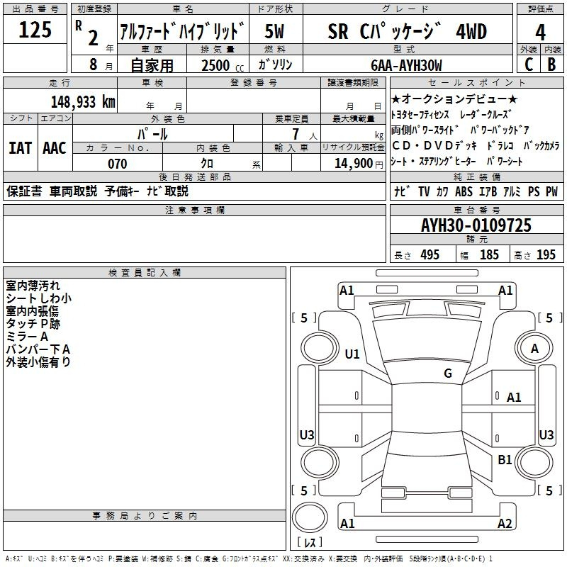Click the lot number 125
The image size is (567, 567).
coord(35,30)
